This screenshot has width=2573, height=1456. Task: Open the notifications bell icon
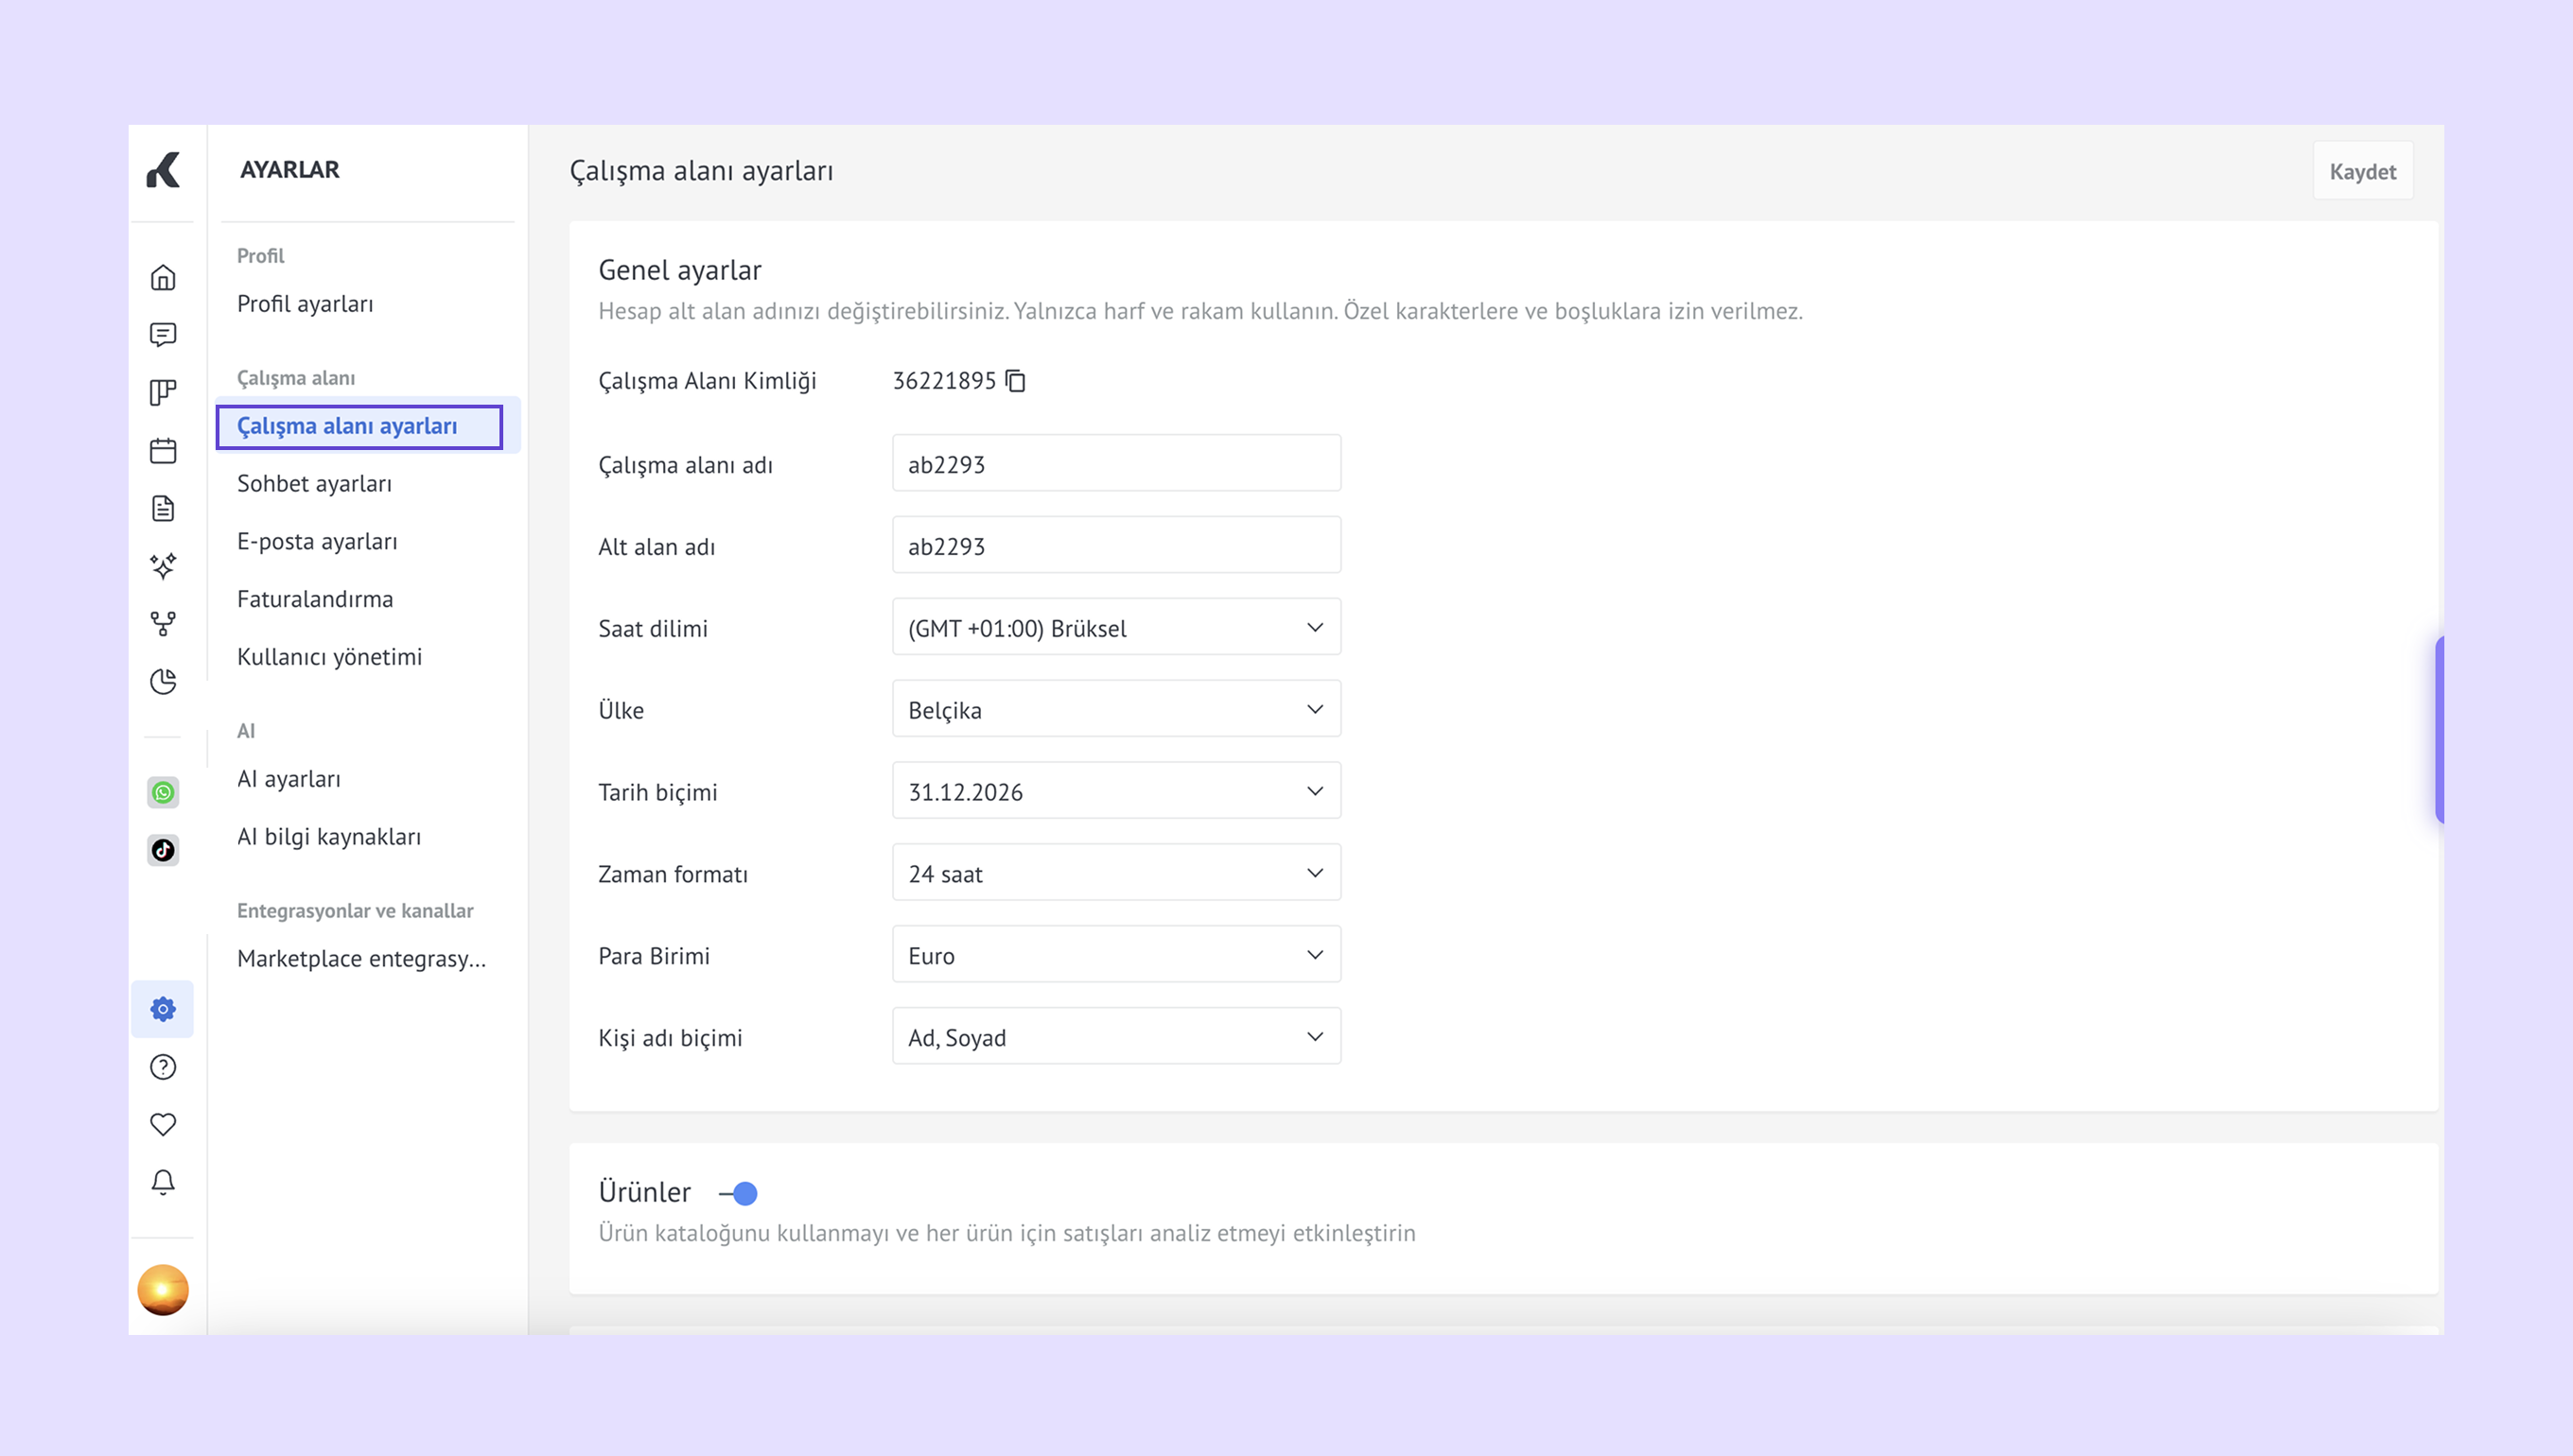coord(163,1182)
